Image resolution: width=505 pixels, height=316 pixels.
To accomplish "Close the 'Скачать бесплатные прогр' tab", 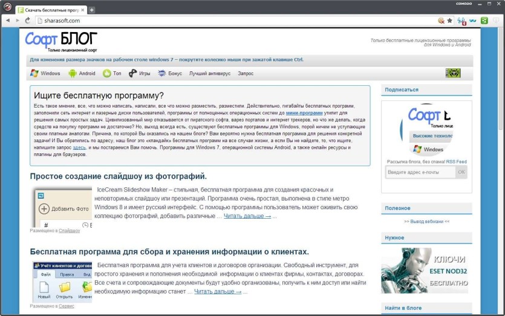I will click(x=83, y=10).
